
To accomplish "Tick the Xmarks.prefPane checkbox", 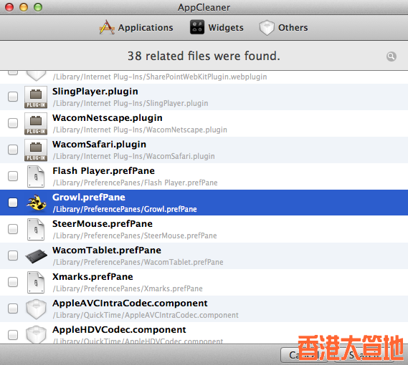I will [x=13, y=282].
